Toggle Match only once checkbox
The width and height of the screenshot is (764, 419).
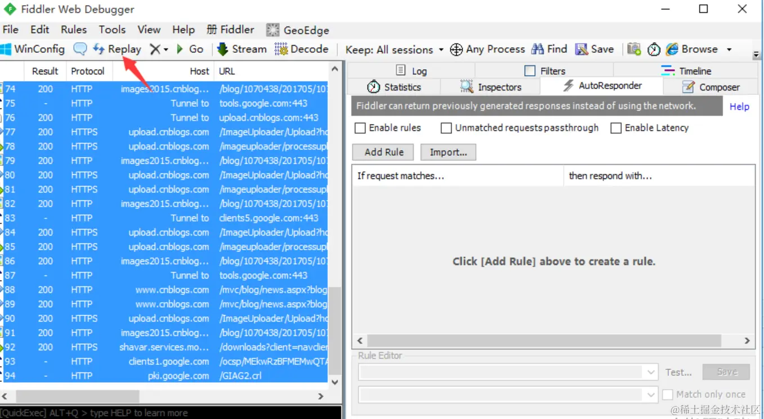tap(668, 395)
